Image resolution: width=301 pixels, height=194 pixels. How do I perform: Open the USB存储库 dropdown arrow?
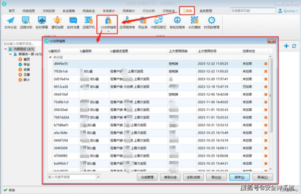tap(108, 31)
